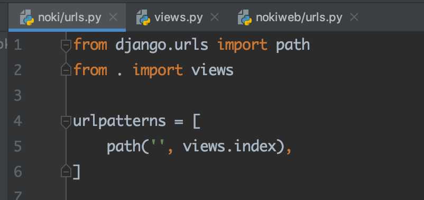
Task: Close the nokiweb/urls.py tab
Action: pos(354,17)
